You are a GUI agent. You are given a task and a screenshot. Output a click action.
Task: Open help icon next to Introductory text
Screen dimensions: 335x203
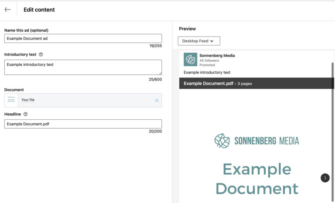click(x=41, y=54)
